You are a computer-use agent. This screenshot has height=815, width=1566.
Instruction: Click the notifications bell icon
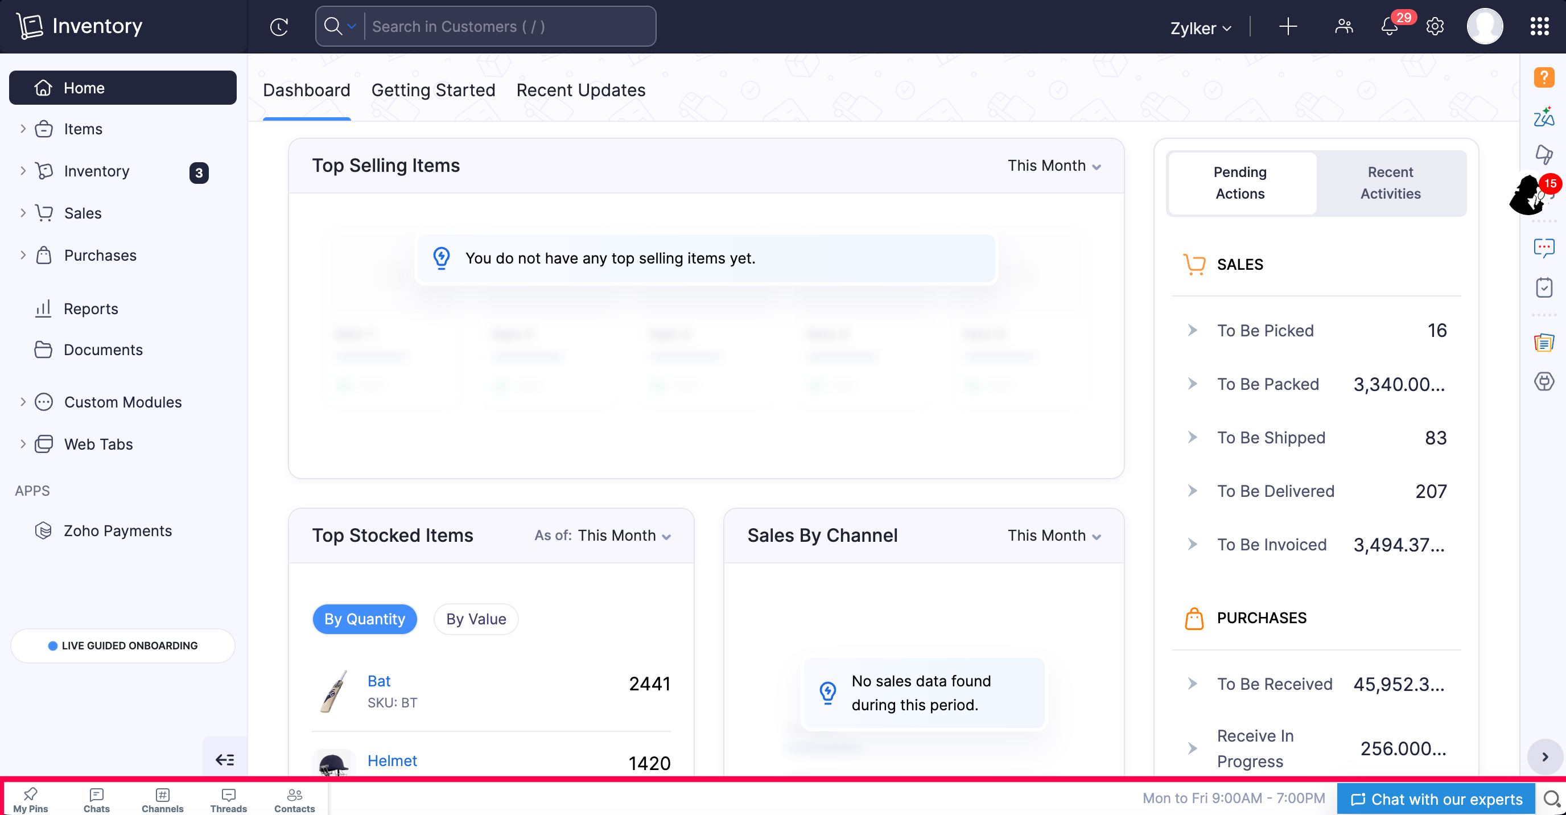pos(1390,27)
